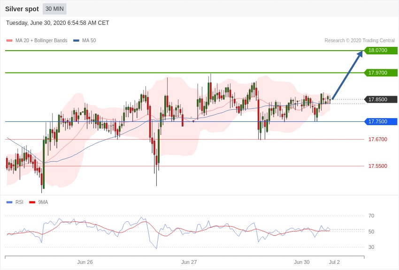
Task: Click the 18.0700 green resistance label
Action: pyautogui.click(x=380, y=50)
